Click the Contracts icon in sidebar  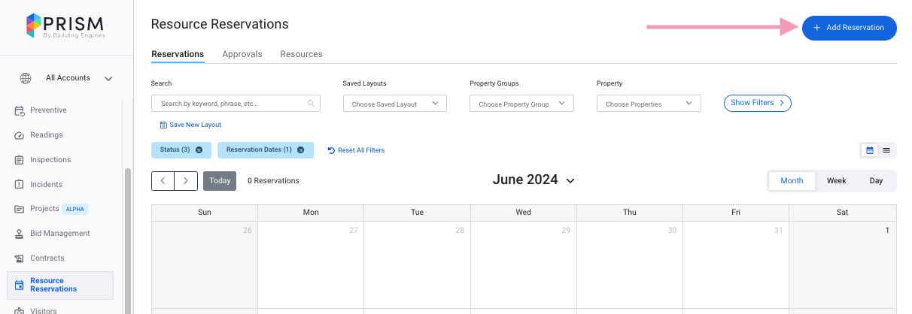point(20,258)
